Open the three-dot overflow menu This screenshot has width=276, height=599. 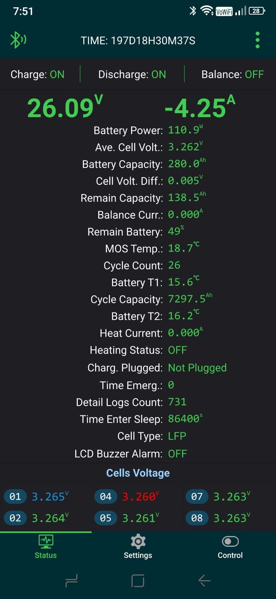click(257, 40)
